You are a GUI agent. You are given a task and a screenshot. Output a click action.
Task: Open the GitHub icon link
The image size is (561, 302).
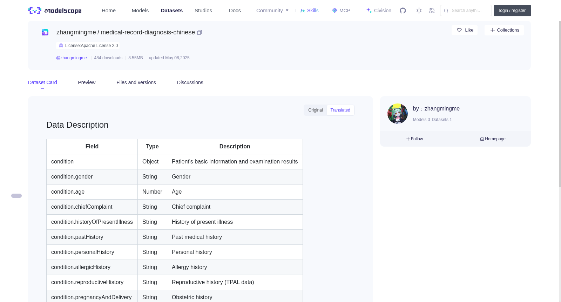click(403, 11)
